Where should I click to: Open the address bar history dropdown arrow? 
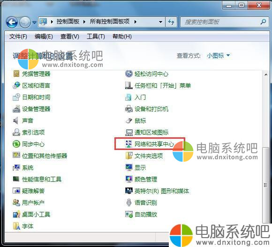(x=161, y=22)
